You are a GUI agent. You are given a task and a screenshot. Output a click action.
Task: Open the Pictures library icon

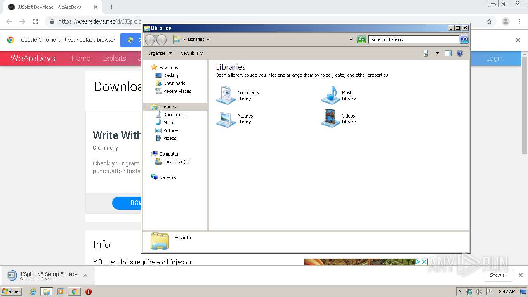click(x=226, y=119)
